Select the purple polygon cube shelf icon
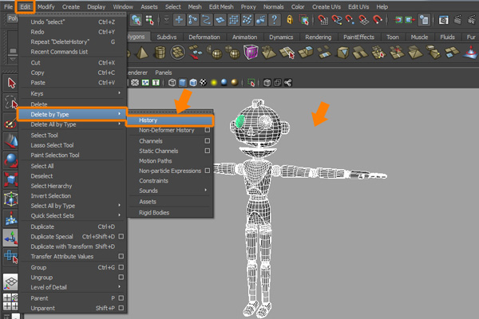Viewport: 479px width, 319px height. click(251, 53)
